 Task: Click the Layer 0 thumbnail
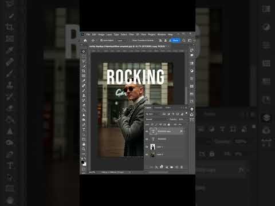coord(152,154)
